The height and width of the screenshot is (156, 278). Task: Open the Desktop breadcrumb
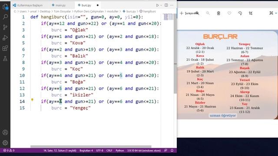click(x=45, y=11)
